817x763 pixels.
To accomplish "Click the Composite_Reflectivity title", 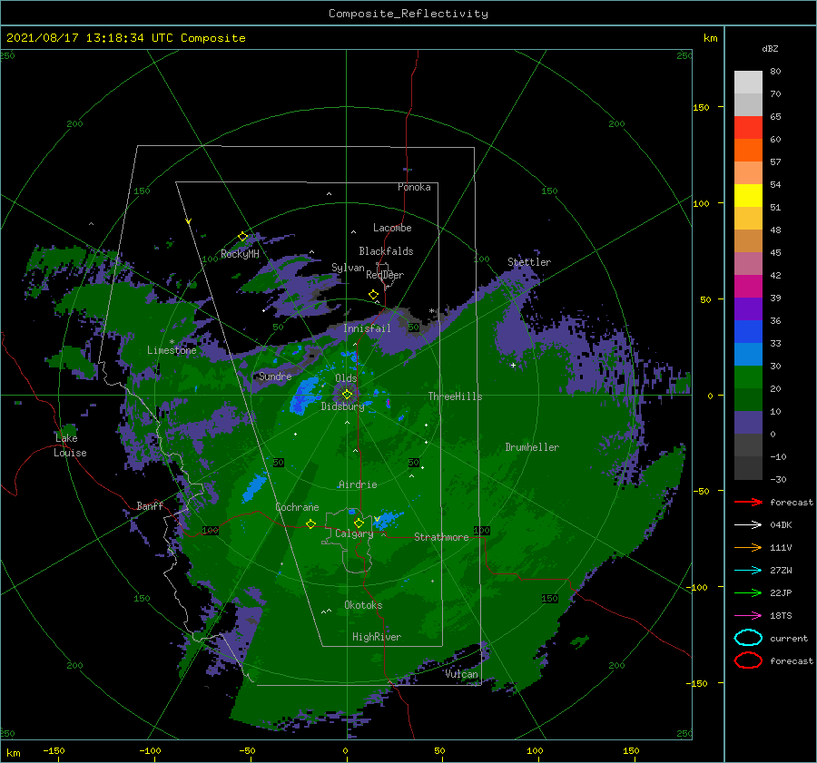I will tap(408, 14).
